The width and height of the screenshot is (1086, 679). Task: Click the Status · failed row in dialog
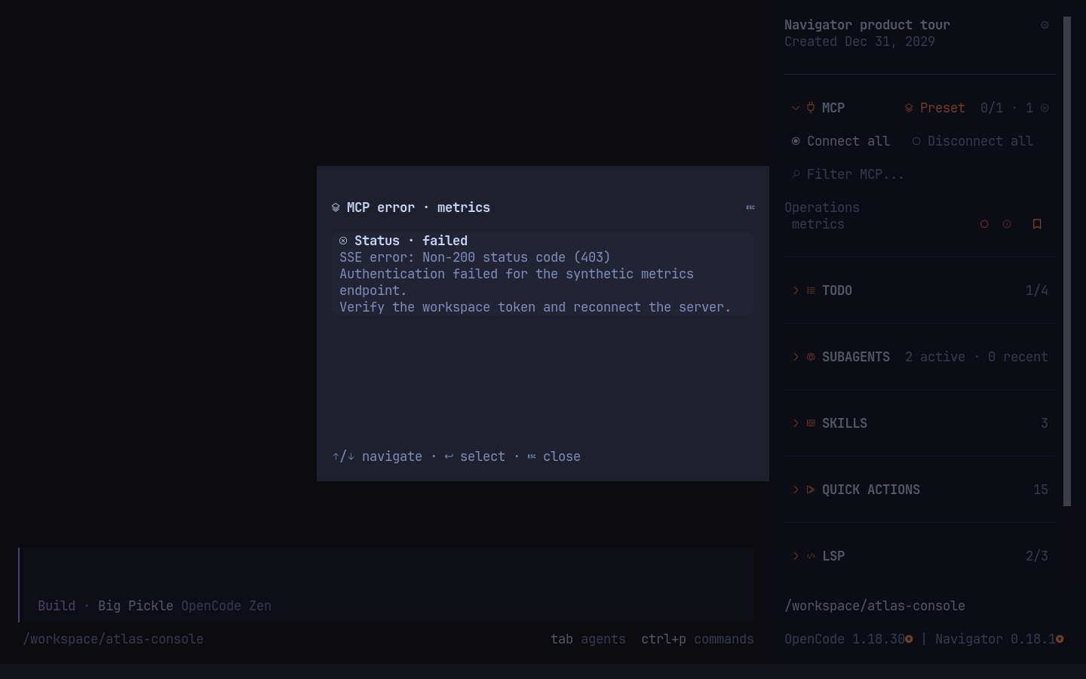coord(543,241)
